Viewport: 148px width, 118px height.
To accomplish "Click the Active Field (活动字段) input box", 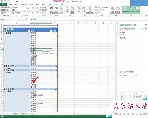I will coord(18,10).
